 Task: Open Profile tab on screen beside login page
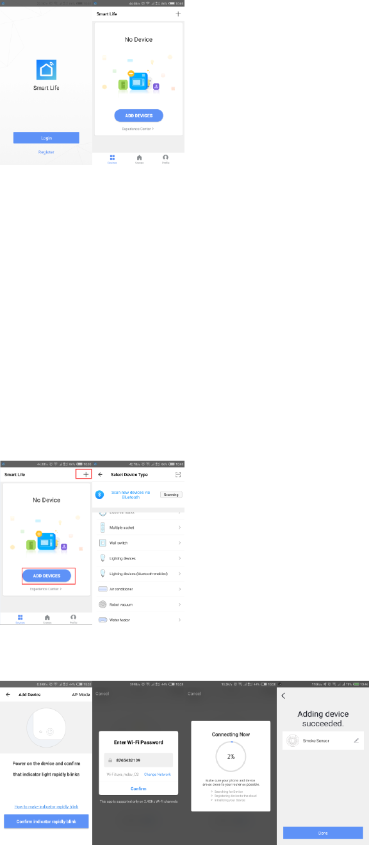coord(166,159)
